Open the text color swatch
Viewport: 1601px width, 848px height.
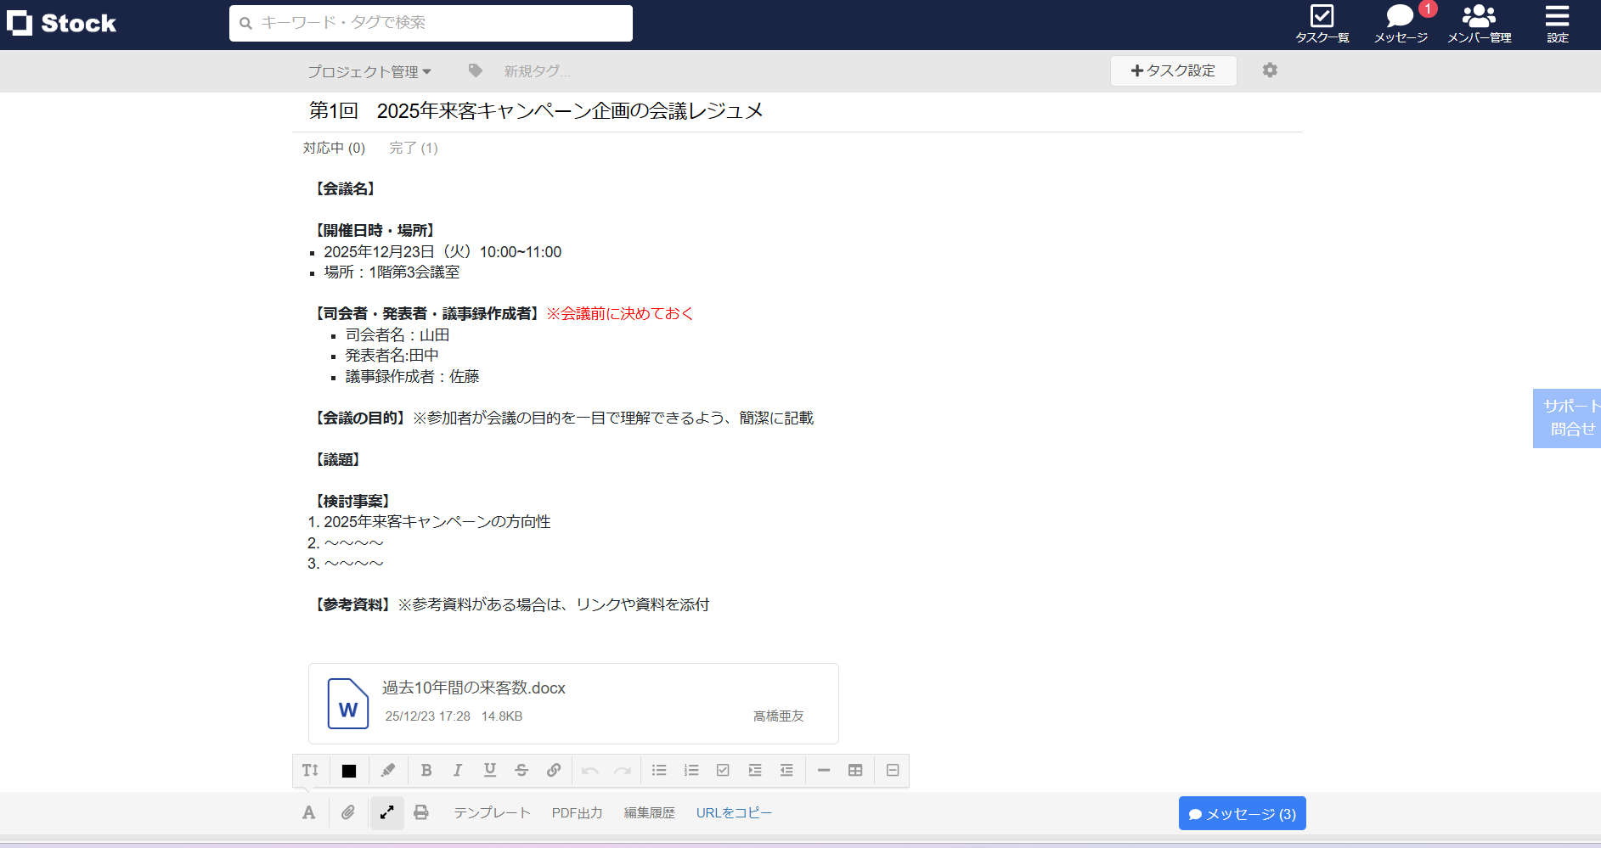348,770
